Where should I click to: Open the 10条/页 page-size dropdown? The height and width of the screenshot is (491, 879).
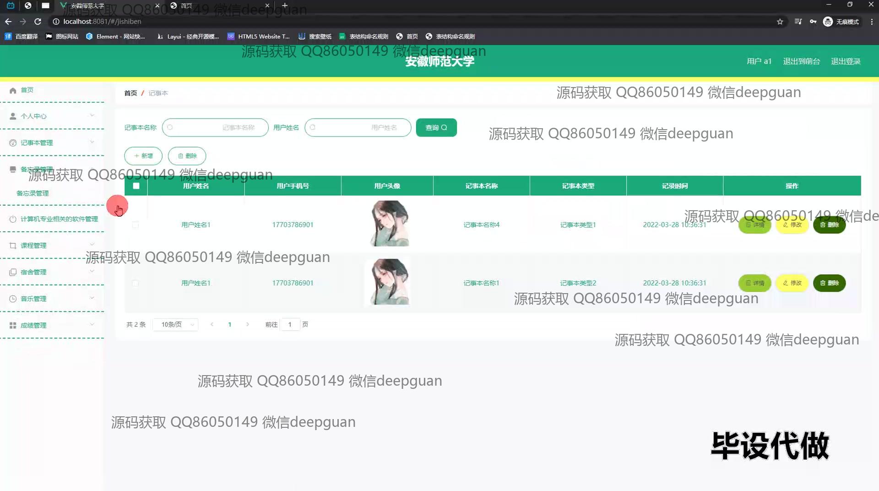[x=175, y=324]
